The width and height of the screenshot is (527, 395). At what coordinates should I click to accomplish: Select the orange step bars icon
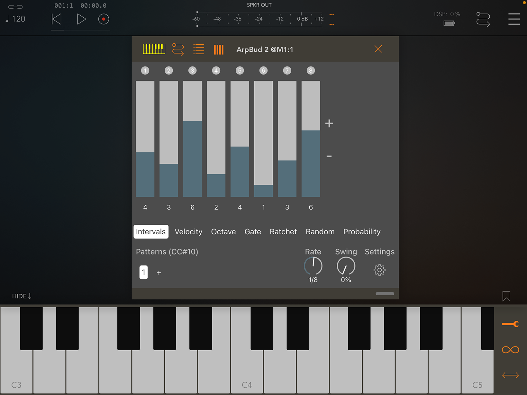219,49
